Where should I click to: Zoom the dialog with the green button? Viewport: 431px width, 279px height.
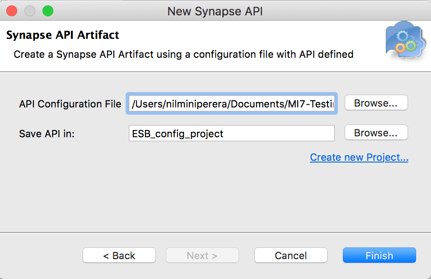47,11
